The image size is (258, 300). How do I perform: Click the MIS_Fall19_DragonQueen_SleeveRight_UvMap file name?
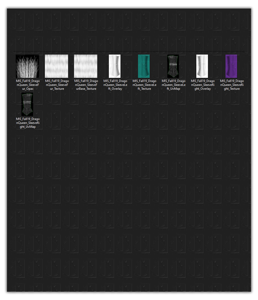tap(28, 123)
